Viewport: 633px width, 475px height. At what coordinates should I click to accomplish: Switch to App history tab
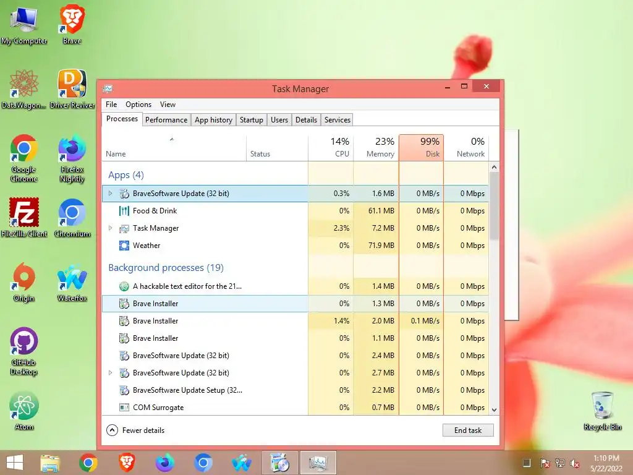point(213,120)
